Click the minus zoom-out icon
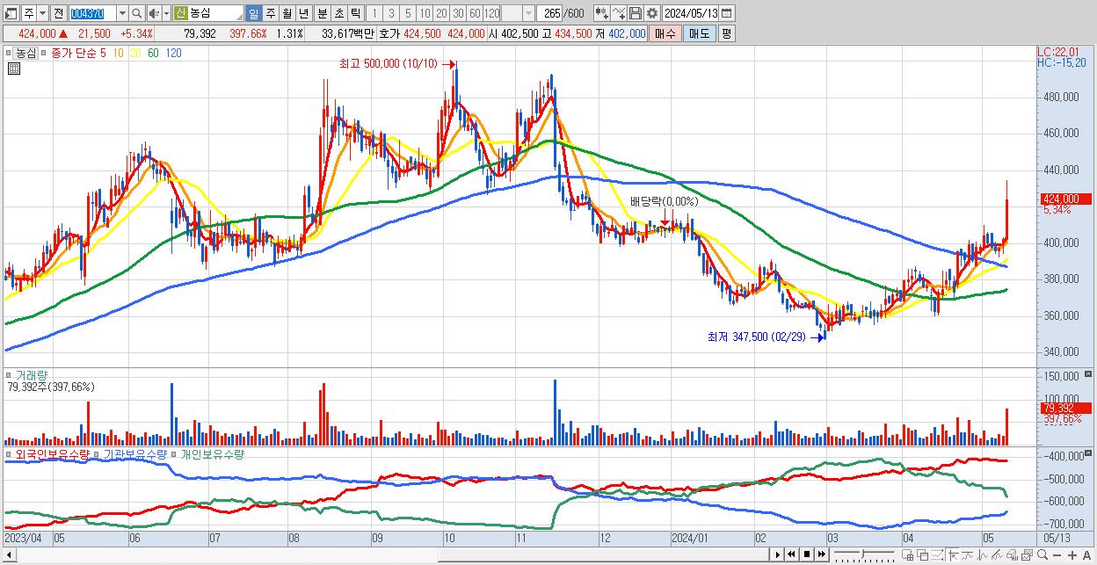 (x=1057, y=555)
